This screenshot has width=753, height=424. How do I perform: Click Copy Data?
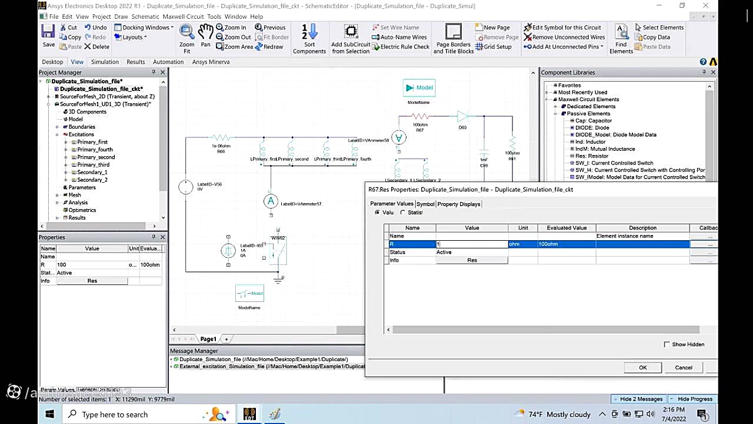coord(651,37)
